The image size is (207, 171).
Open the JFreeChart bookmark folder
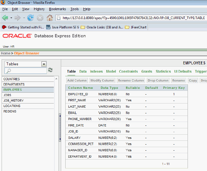click(136, 27)
